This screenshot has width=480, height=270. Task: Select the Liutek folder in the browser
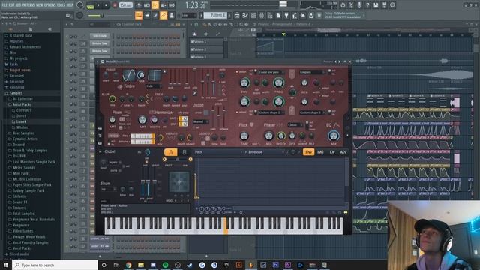click(x=21, y=121)
